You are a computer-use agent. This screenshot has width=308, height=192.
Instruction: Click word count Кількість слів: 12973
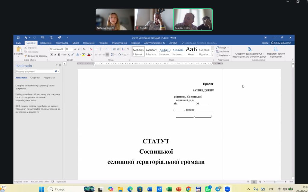pyautogui.click(x=40, y=182)
